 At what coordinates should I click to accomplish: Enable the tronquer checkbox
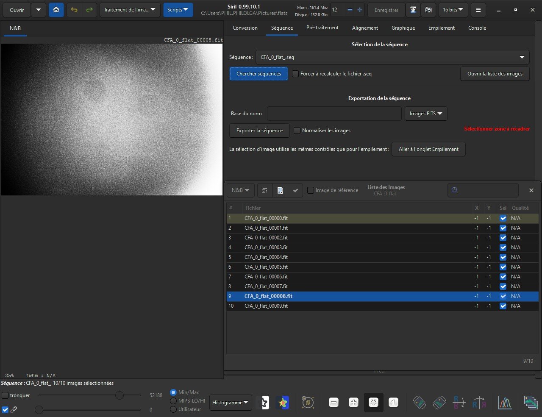(x=5, y=395)
